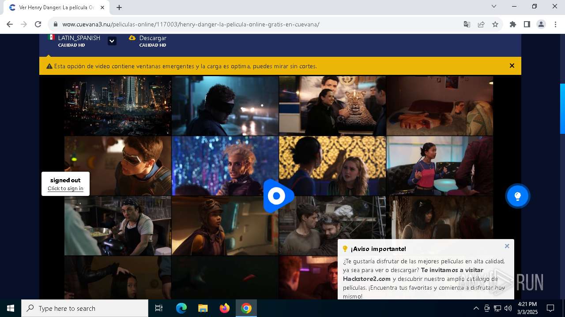Click to sign in link
Image resolution: width=565 pixels, height=317 pixels.
coord(65,188)
